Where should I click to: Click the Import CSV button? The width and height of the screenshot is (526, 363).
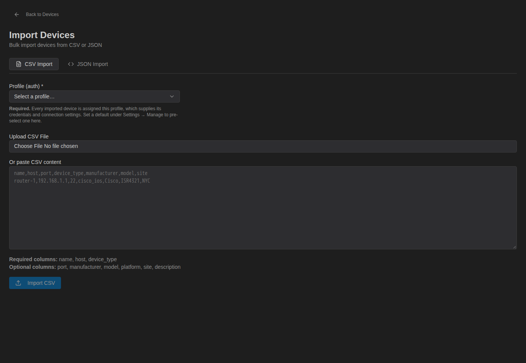[35, 283]
